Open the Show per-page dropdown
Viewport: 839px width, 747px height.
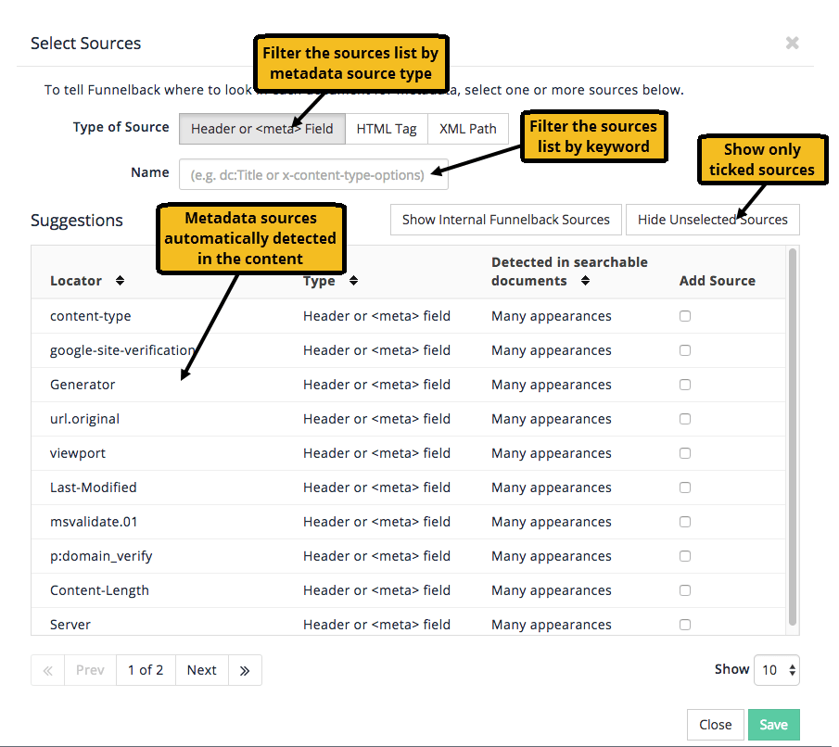tap(776, 669)
